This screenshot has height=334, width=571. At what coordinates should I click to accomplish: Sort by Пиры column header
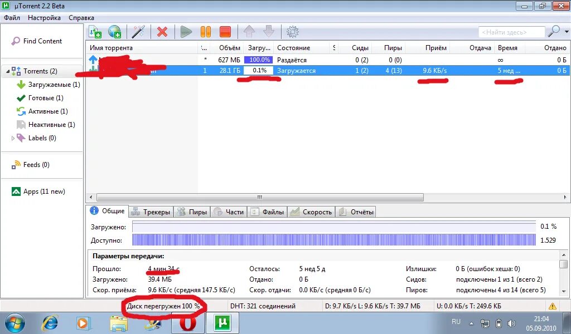click(393, 48)
